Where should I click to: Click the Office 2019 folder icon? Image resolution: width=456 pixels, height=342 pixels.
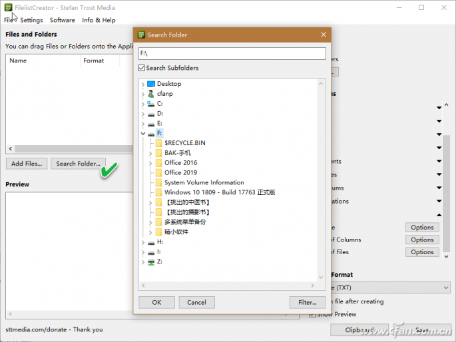pos(158,172)
